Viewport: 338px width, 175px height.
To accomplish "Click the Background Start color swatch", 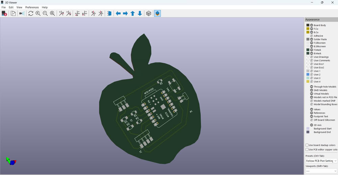I will [x=308, y=128].
